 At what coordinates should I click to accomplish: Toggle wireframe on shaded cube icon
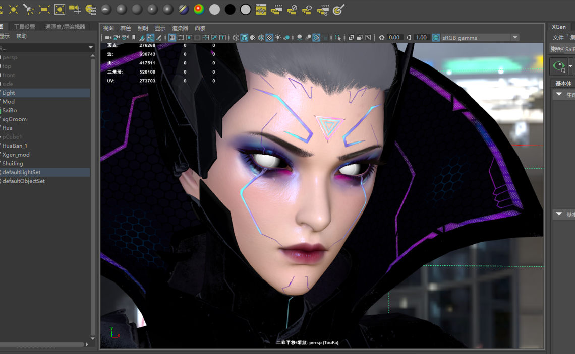click(261, 38)
